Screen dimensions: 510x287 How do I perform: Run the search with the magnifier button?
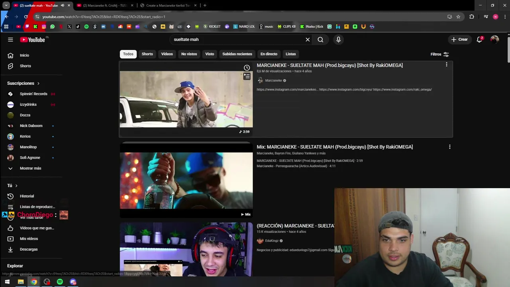(x=320, y=39)
